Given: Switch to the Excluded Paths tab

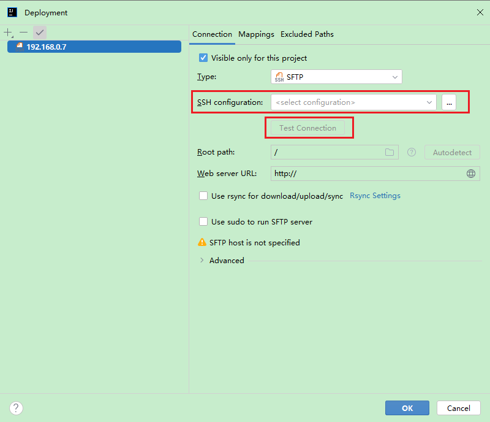Looking at the screenshot, I should coord(307,34).
